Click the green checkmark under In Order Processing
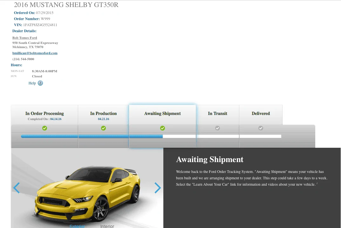This screenshot has width=341, height=228. (44, 128)
